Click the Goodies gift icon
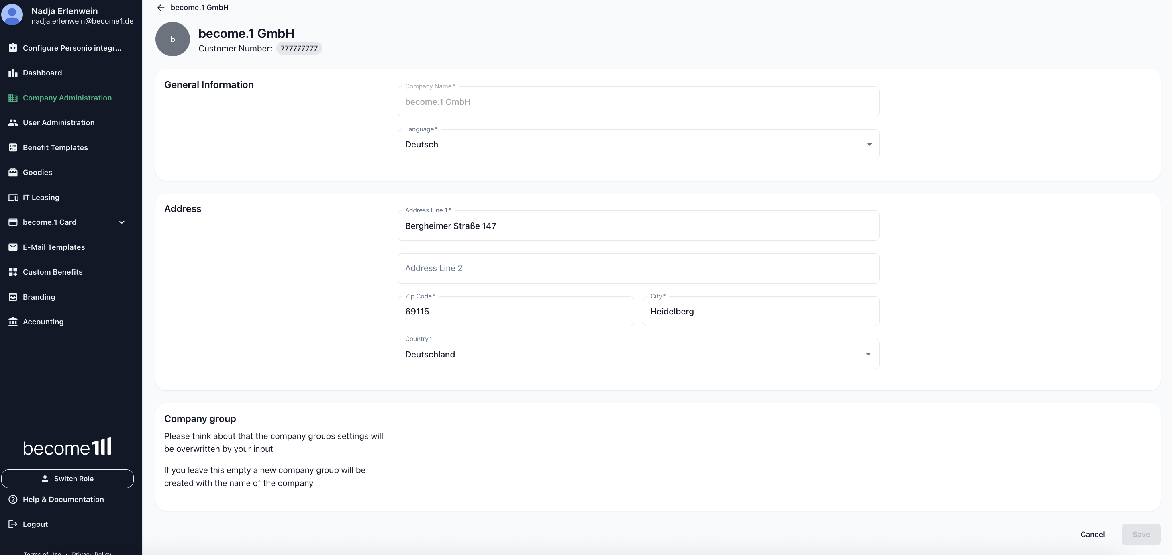 tap(13, 172)
